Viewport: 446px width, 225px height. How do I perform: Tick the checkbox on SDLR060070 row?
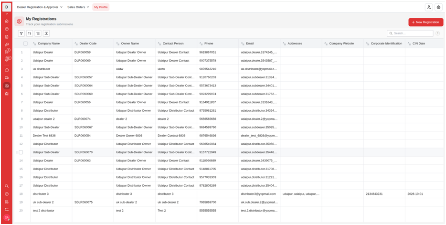pyautogui.click(x=21, y=152)
